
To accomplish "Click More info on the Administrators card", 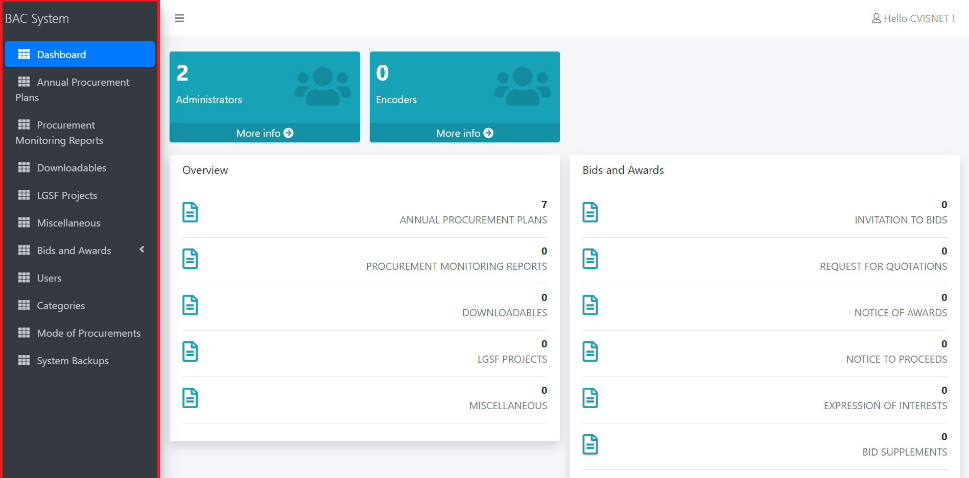I will click(x=265, y=133).
